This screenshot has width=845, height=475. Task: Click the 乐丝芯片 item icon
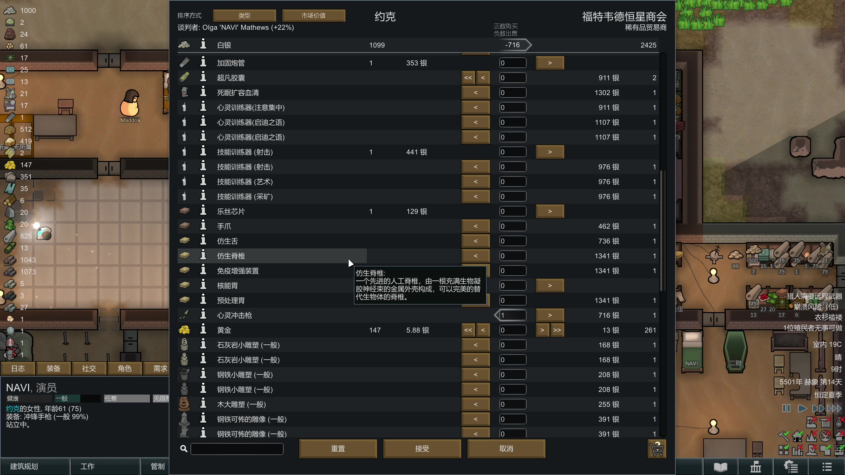[x=184, y=211]
